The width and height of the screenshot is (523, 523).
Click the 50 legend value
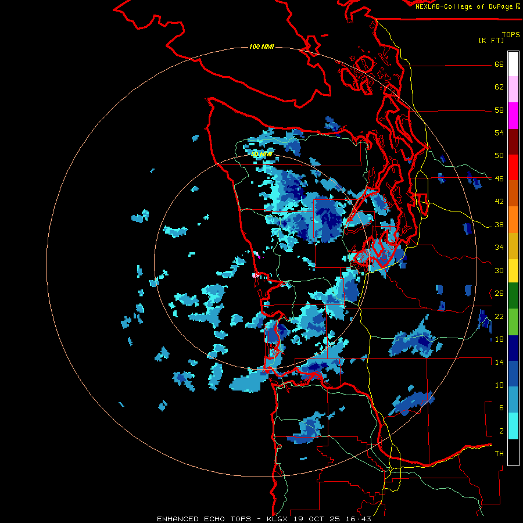click(x=499, y=156)
